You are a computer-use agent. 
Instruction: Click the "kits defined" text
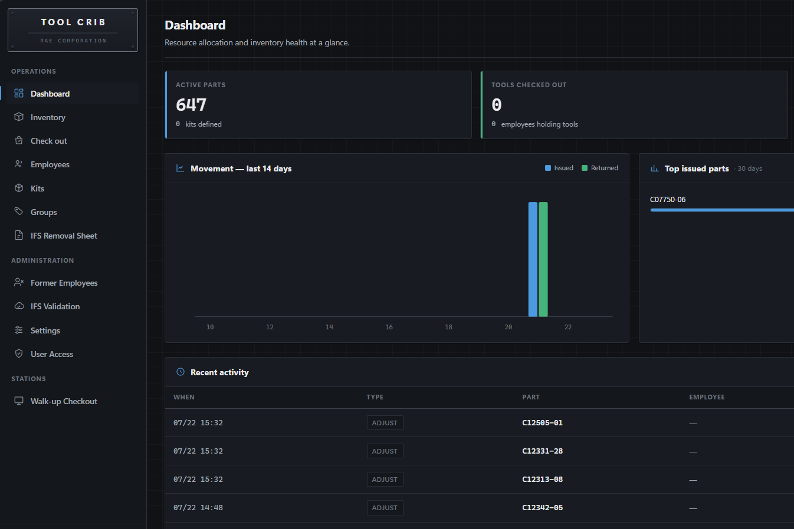tap(204, 124)
